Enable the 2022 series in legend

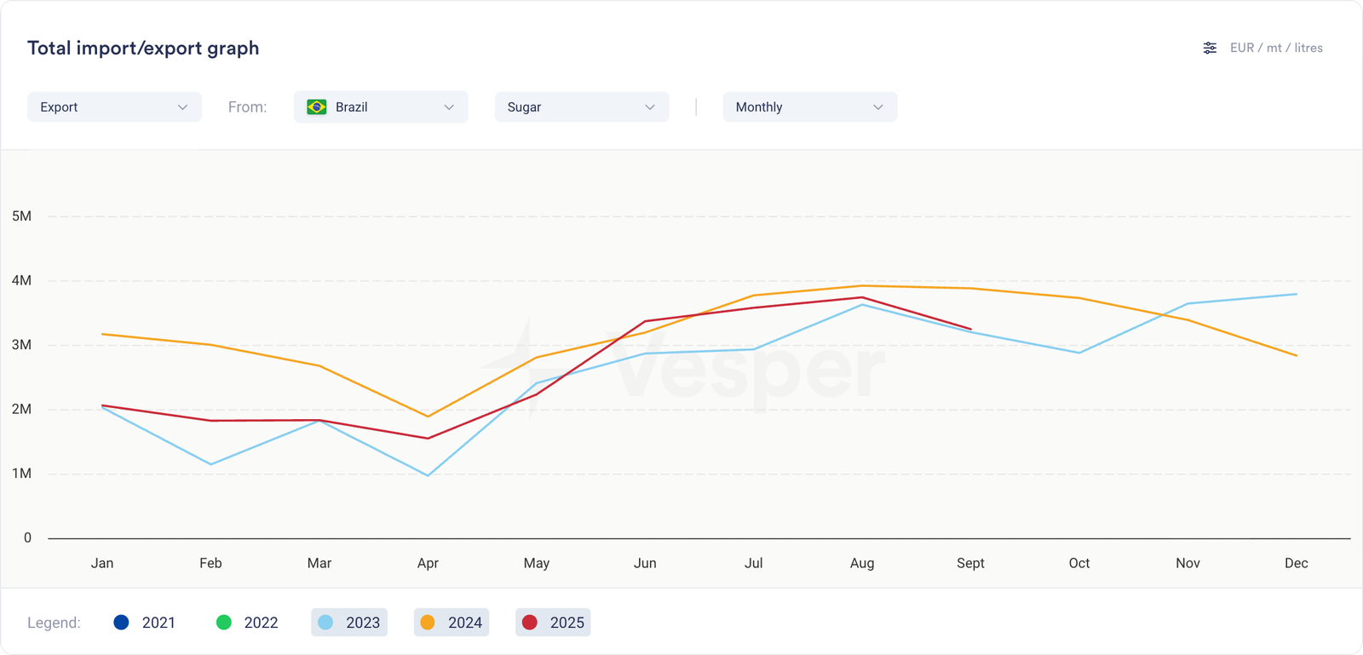pos(246,623)
